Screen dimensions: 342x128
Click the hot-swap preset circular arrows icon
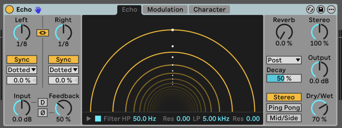310,10
